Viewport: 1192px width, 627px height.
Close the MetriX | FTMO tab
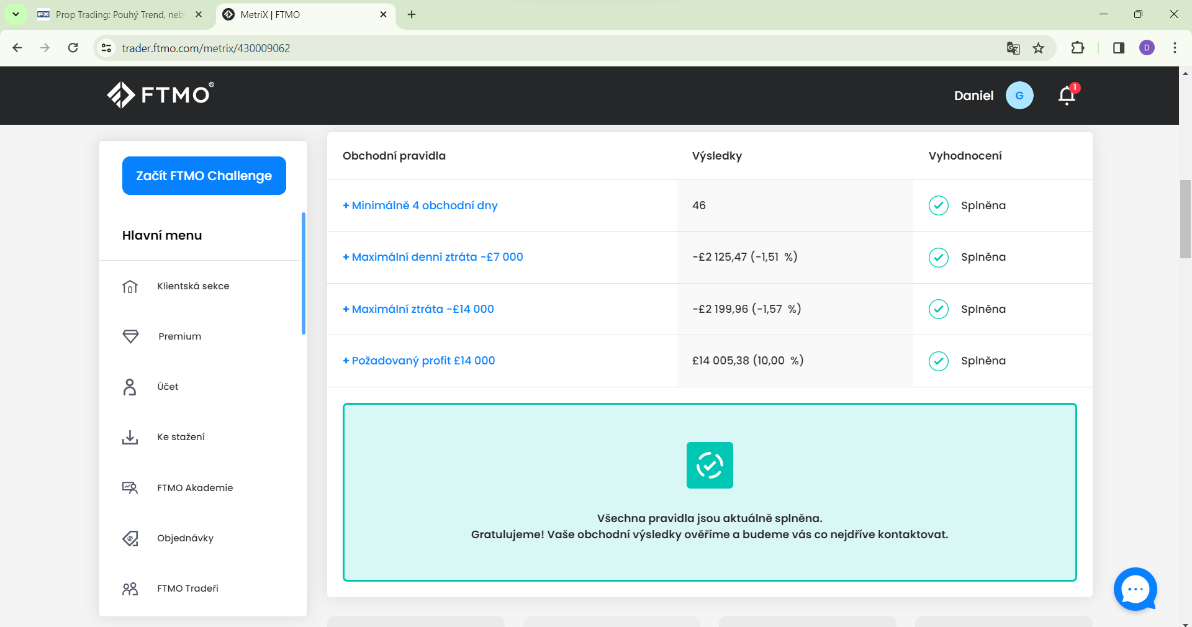click(383, 14)
